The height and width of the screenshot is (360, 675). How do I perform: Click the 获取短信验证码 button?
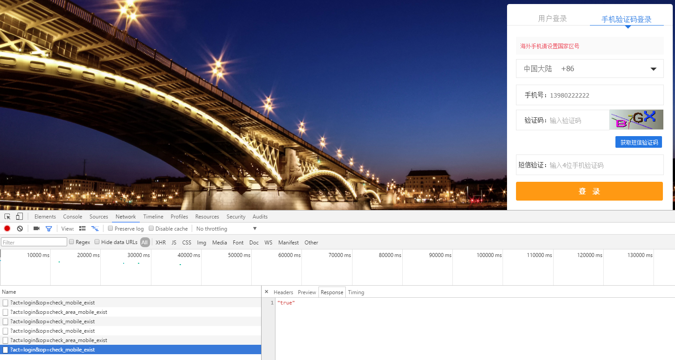(638, 142)
